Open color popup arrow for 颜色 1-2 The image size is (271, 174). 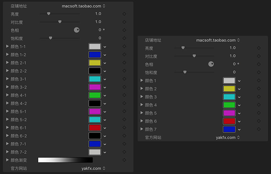105,55
